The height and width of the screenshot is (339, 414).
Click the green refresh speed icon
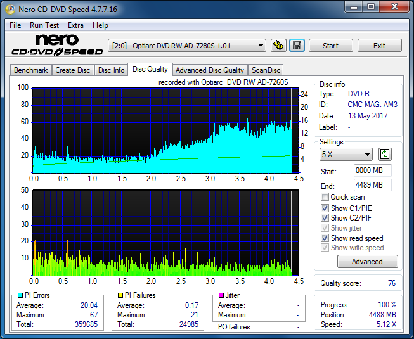pos(385,155)
